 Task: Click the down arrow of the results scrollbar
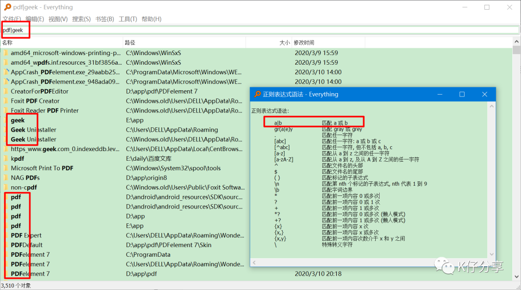click(x=516, y=276)
